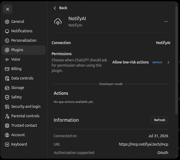
Task: Click the NotifyAI connection value
Action: tap(163, 43)
